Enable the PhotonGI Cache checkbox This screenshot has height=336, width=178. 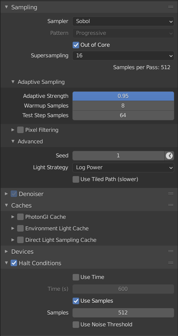click(x=20, y=217)
